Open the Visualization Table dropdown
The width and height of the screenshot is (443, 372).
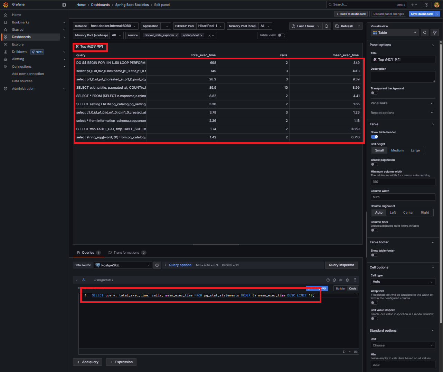pyautogui.click(x=395, y=33)
